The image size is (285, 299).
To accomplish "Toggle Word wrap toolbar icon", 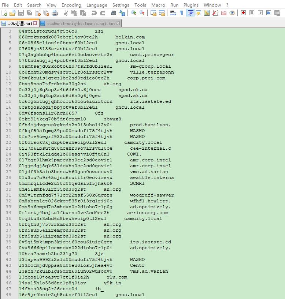I will tap(173, 13).
